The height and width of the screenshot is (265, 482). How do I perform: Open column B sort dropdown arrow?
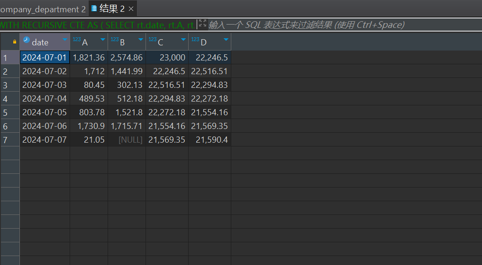[x=140, y=40]
